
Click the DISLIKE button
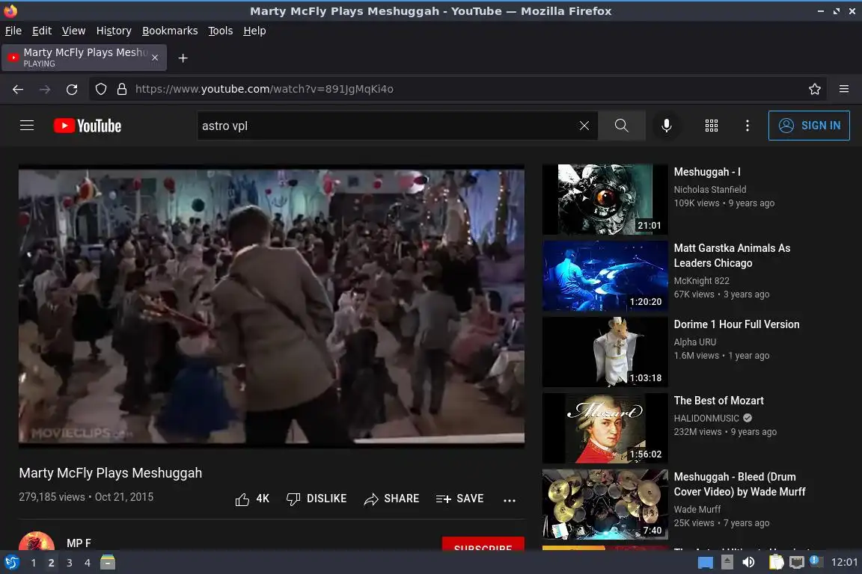316,499
